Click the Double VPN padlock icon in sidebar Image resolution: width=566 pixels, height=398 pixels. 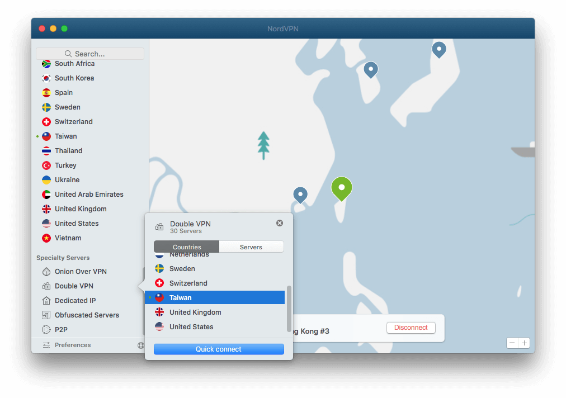(x=46, y=286)
